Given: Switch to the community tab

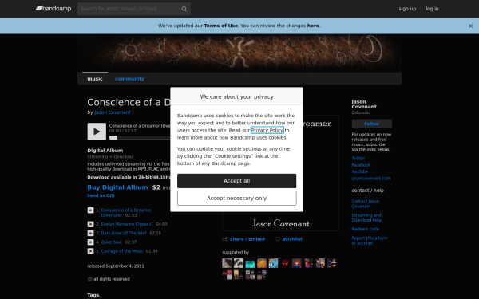Looking at the screenshot, I should [x=129, y=79].
